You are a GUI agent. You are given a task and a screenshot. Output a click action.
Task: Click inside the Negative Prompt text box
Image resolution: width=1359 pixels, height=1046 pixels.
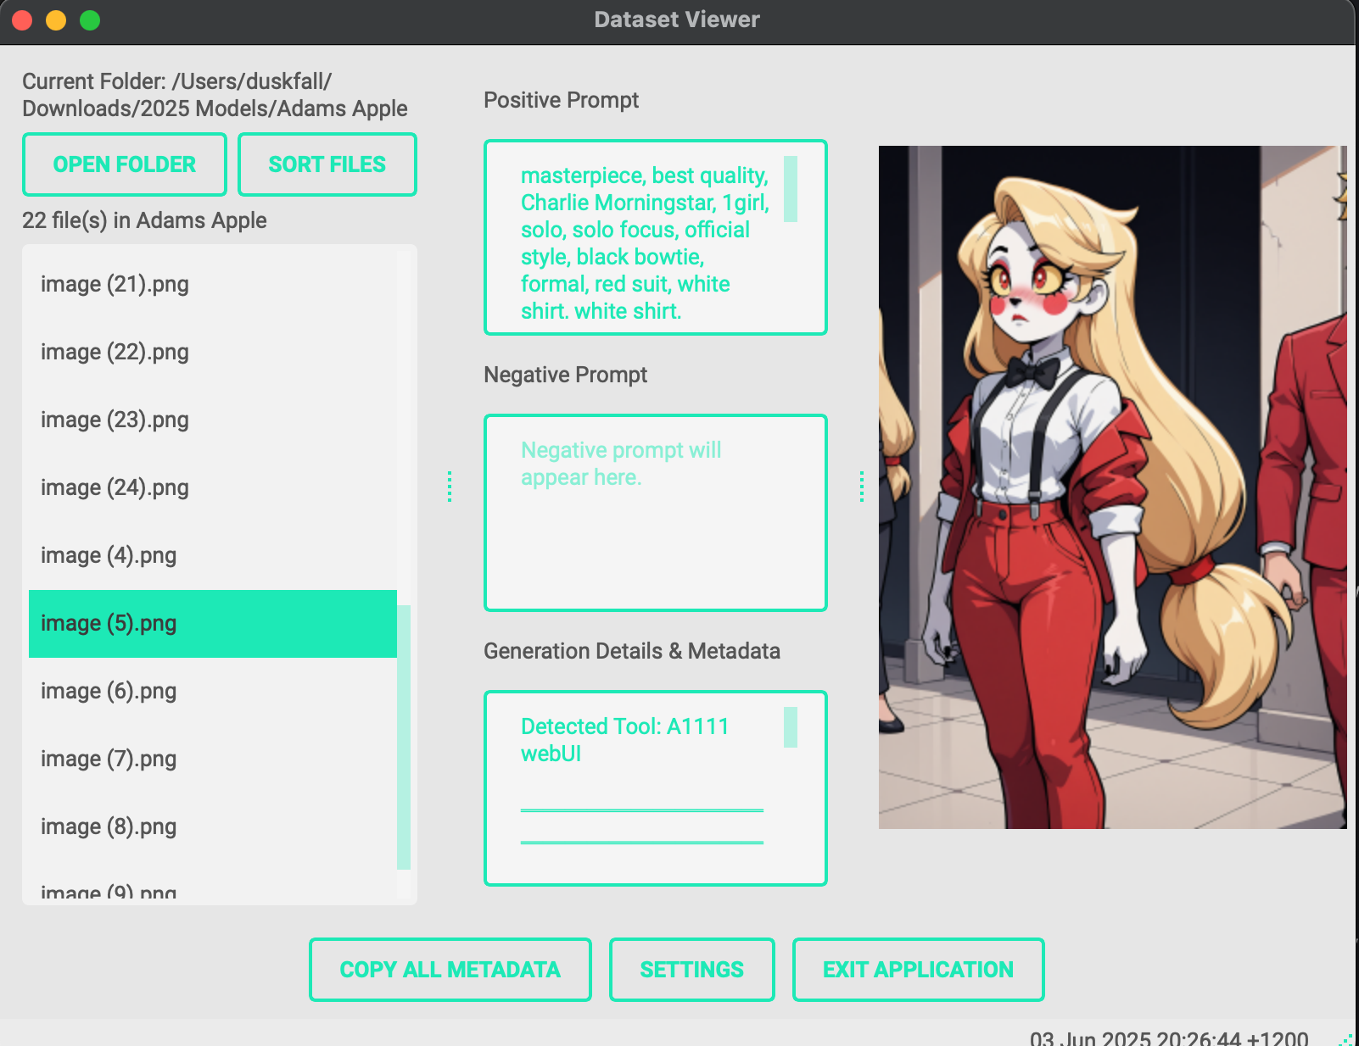656,513
